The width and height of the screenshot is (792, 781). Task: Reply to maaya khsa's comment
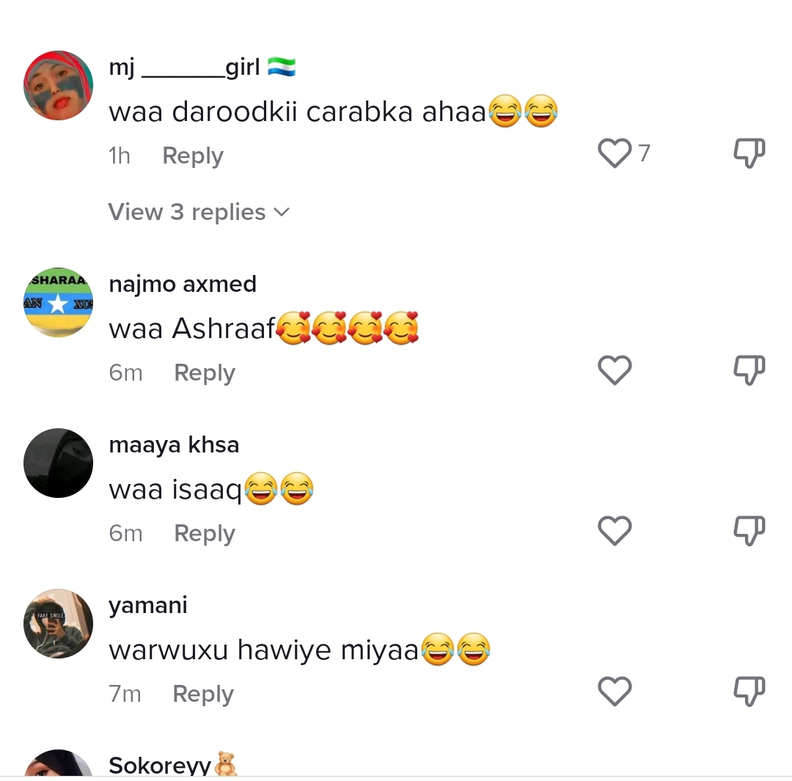tap(205, 533)
